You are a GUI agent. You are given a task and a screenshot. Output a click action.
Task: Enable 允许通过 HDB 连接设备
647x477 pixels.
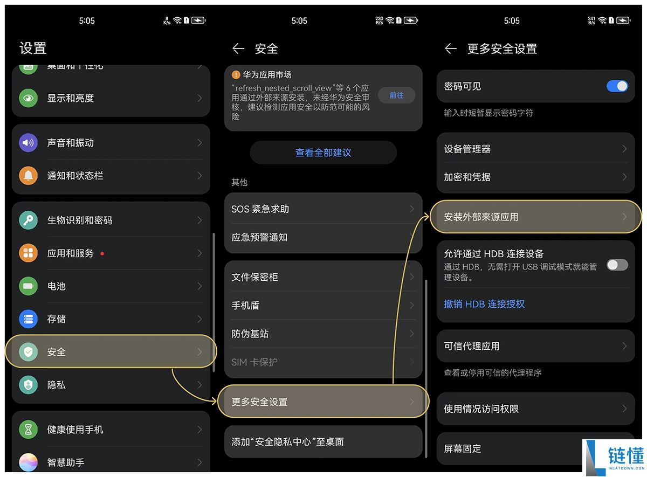click(x=617, y=265)
